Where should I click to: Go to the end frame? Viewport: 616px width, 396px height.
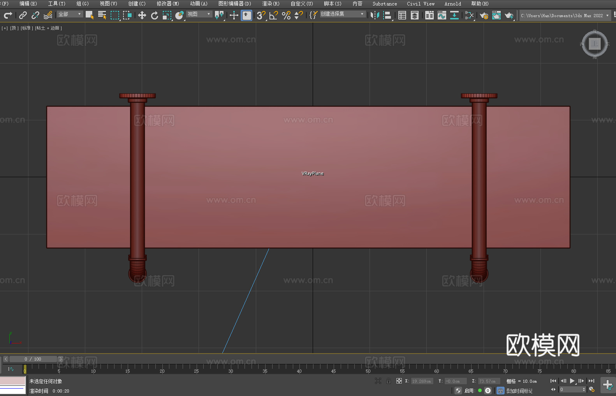coord(591,381)
